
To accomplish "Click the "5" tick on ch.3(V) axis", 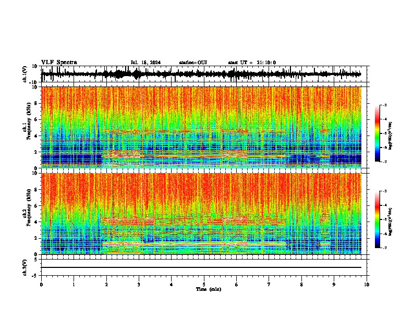I will click(x=37, y=260).
